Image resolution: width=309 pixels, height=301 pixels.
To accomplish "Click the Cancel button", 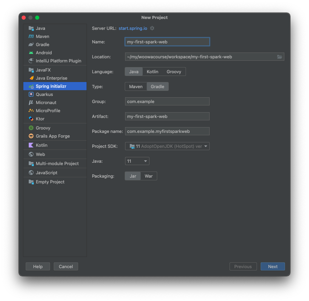I will coord(66,266).
